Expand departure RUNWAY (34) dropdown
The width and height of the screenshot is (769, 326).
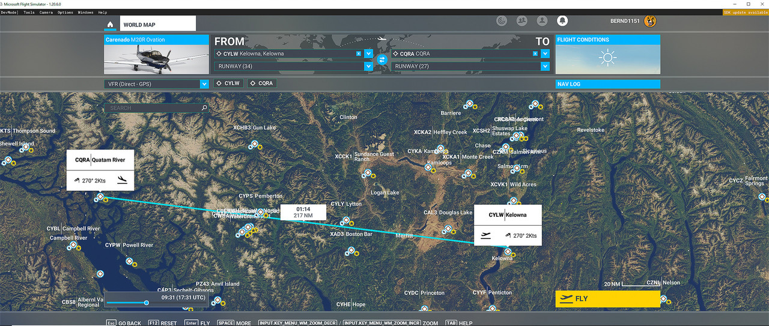tap(369, 66)
